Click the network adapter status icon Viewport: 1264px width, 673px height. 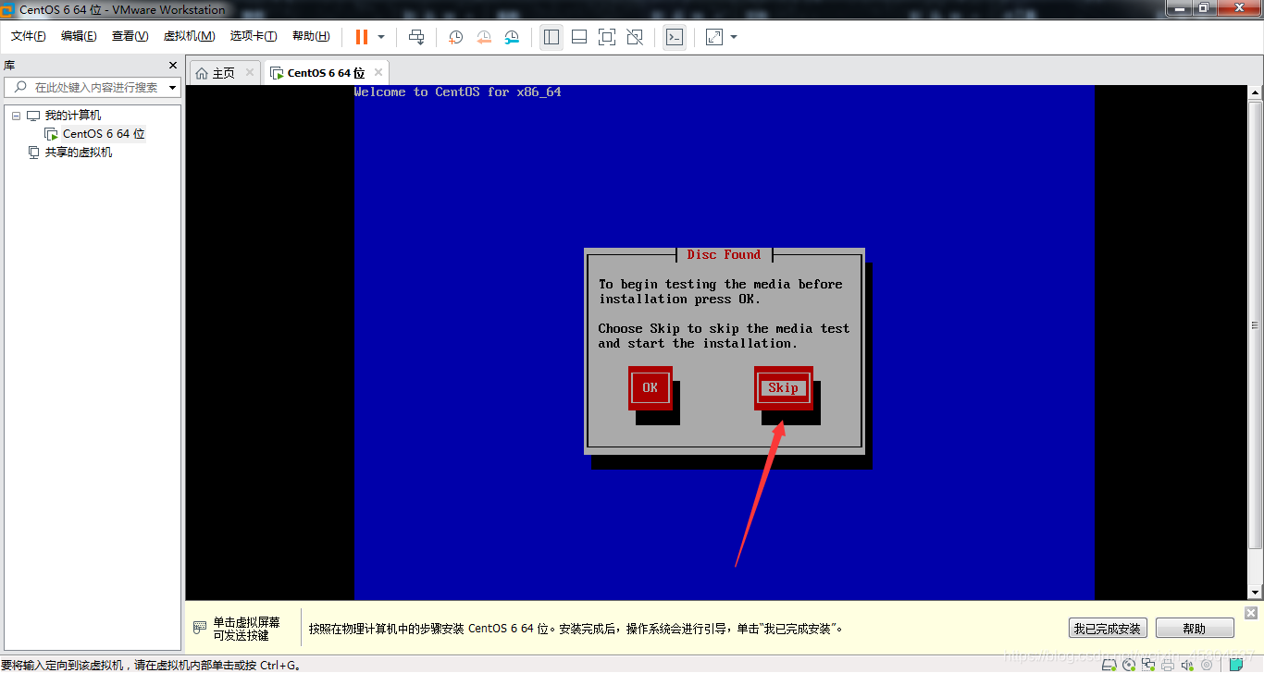[1146, 665]
